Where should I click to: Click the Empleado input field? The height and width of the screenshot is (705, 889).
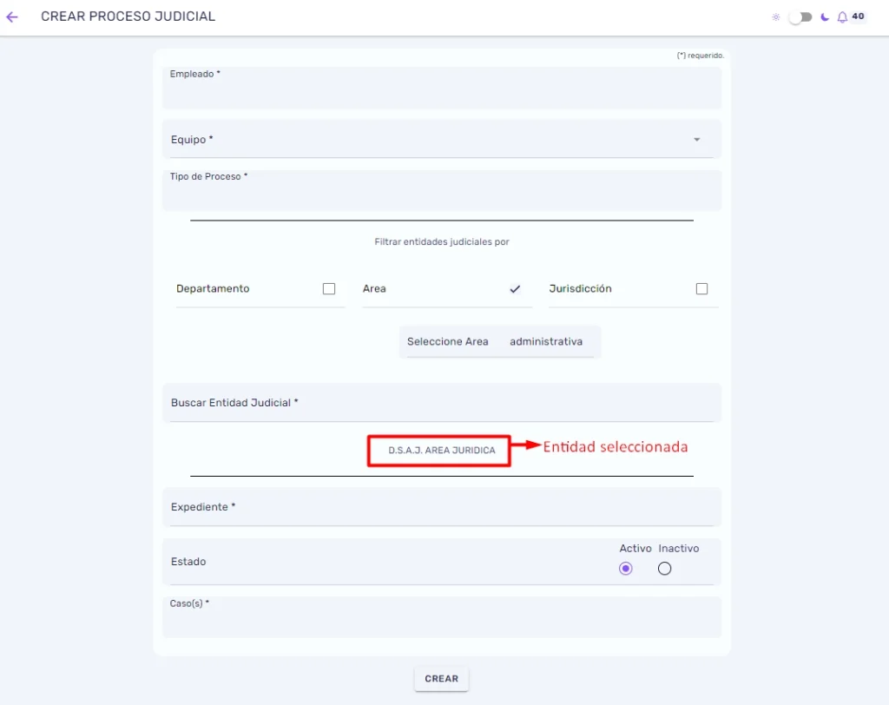tap(442, 88)
